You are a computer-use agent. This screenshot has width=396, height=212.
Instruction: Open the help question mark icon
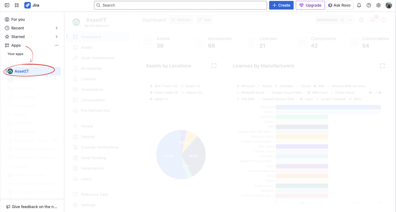coord(369,5)
